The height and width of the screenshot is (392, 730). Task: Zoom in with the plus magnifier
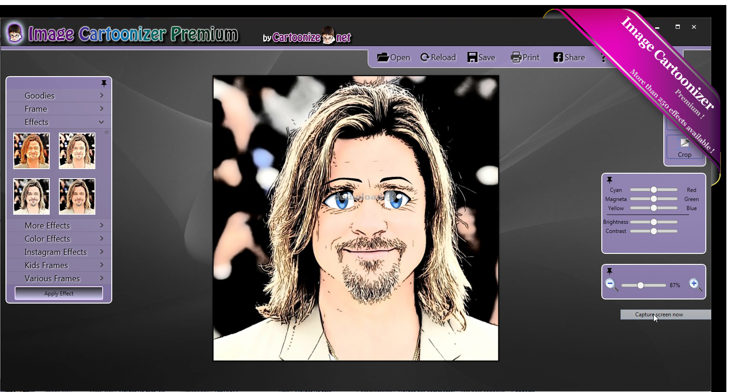695,285
